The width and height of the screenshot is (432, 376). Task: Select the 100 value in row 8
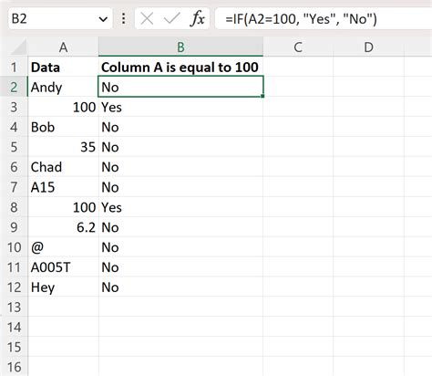(x=63, y=207)
